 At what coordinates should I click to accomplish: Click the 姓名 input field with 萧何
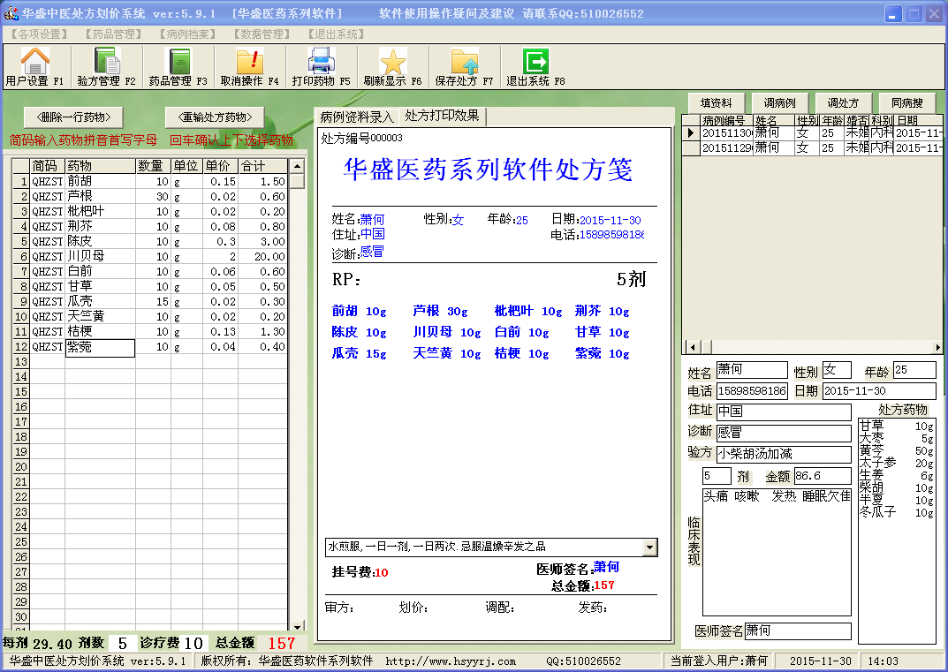click(752, 370)
